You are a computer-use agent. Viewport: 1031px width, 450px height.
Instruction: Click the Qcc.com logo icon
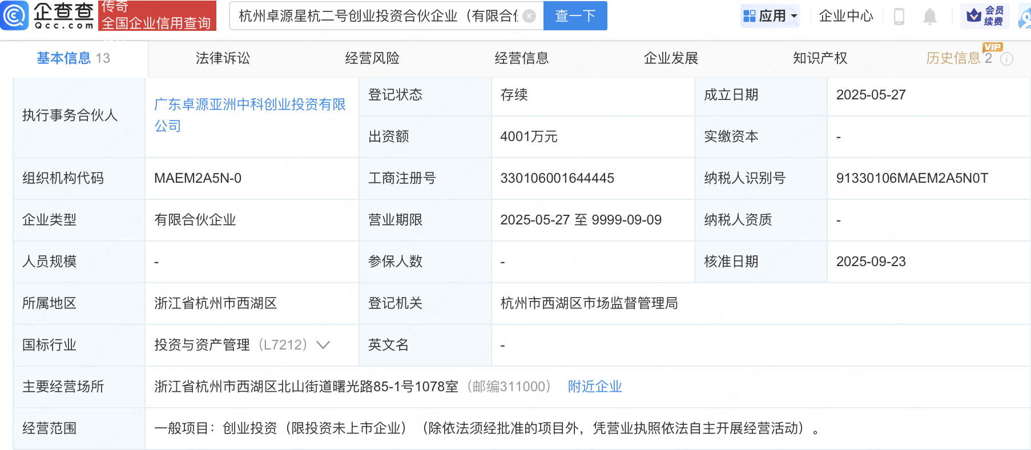click(x=14, y=15)
